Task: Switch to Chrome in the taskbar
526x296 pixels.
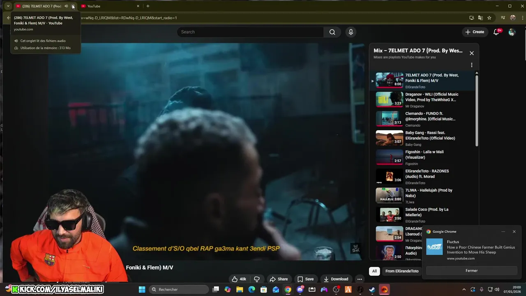Action: click(x=288, y=289)
